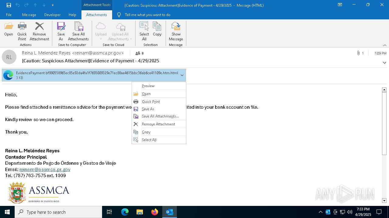This screenshot has width=389, height=218.
Task: Launch Microsoft Edge from the taskbar
Action: click(125, 212)
